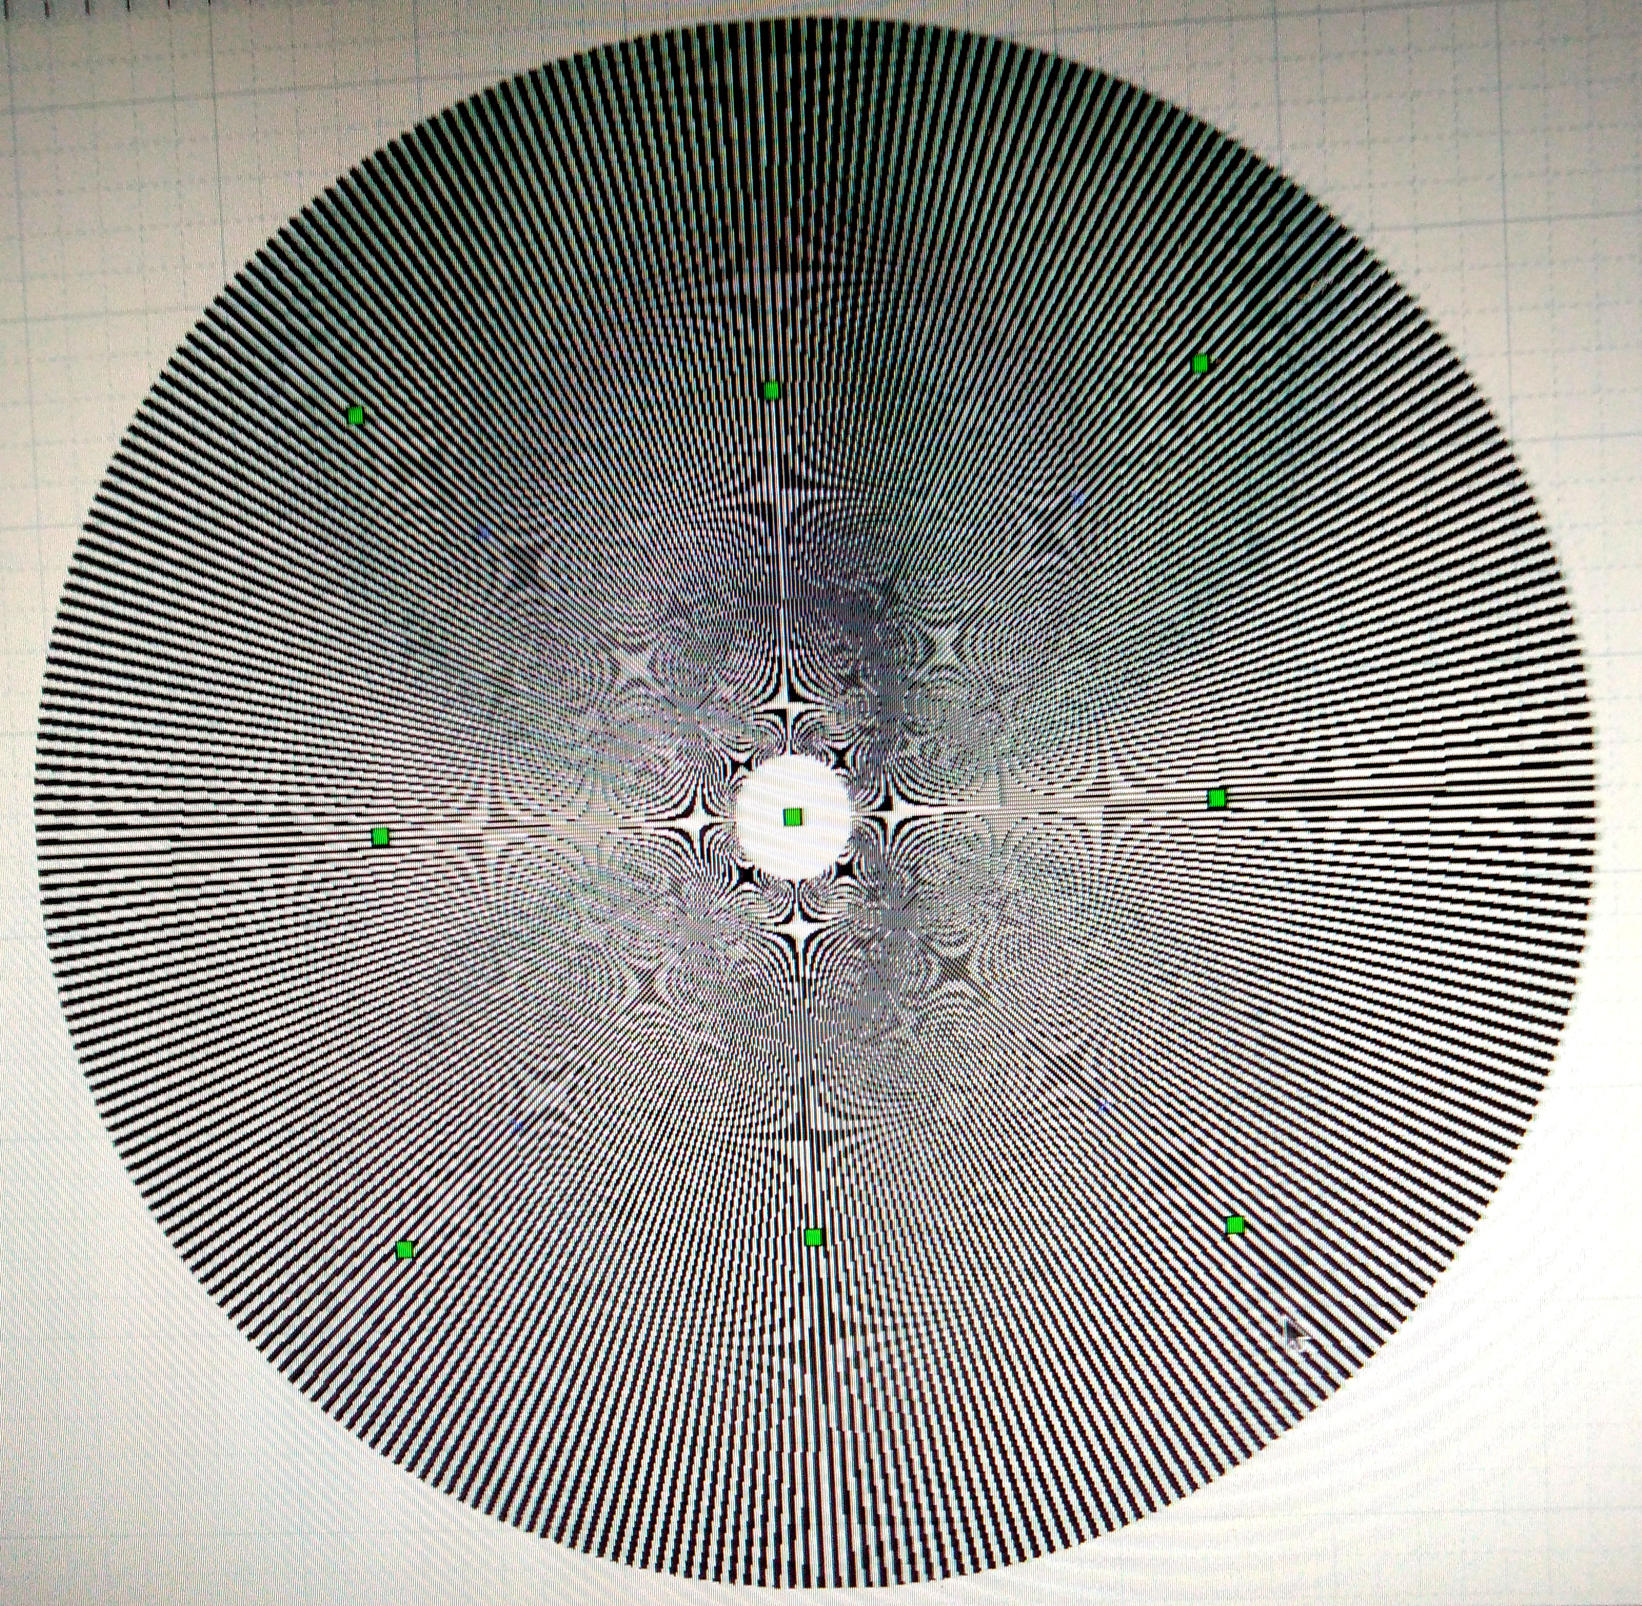Screen dimensions: 1642x1606
Task: Click the middle-right green selection handle
Action: [1216, 798]
